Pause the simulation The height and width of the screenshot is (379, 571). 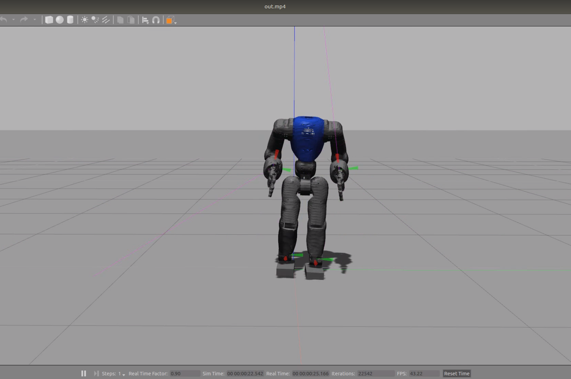coord(84,373)
